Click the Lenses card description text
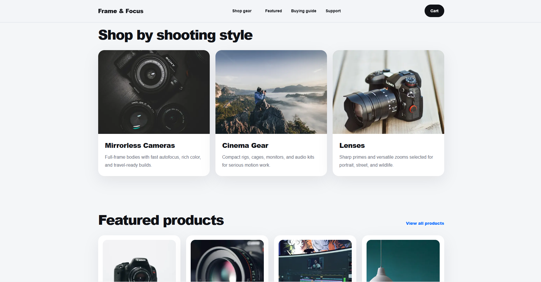Image resolution: width=541 pixels, height=282 pixels. tap(386, 161)
